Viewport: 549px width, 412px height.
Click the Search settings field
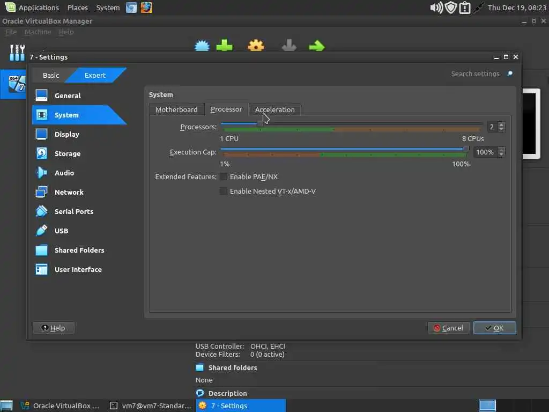(475, 73)
